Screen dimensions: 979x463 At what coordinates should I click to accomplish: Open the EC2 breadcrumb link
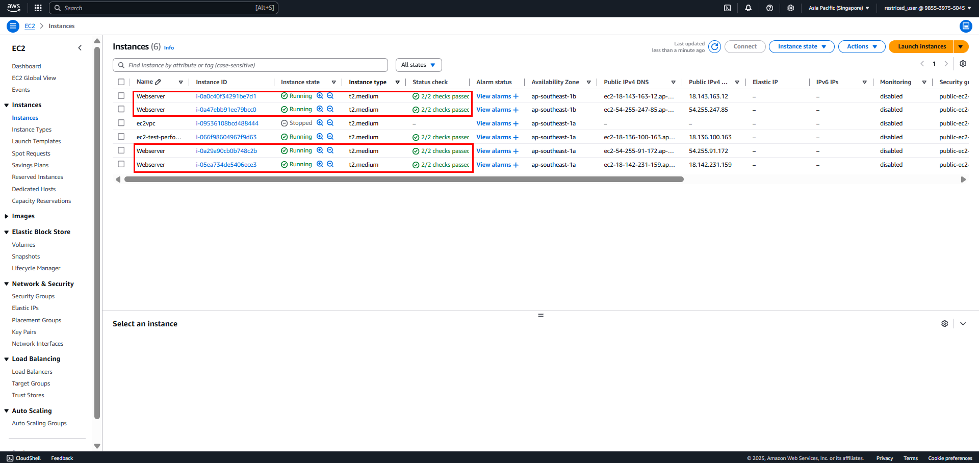click(30, 26)
